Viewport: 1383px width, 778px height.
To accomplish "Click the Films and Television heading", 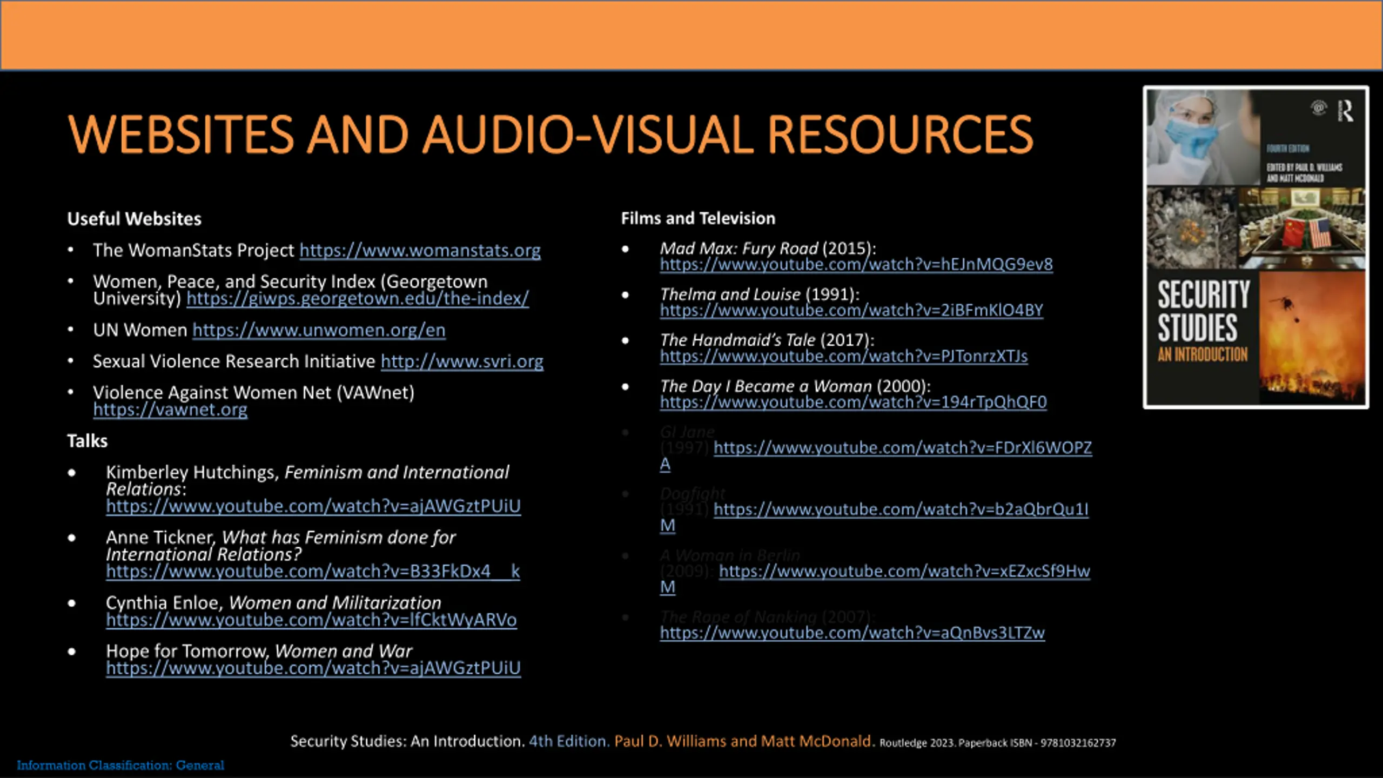I will (x=698, y=218).
